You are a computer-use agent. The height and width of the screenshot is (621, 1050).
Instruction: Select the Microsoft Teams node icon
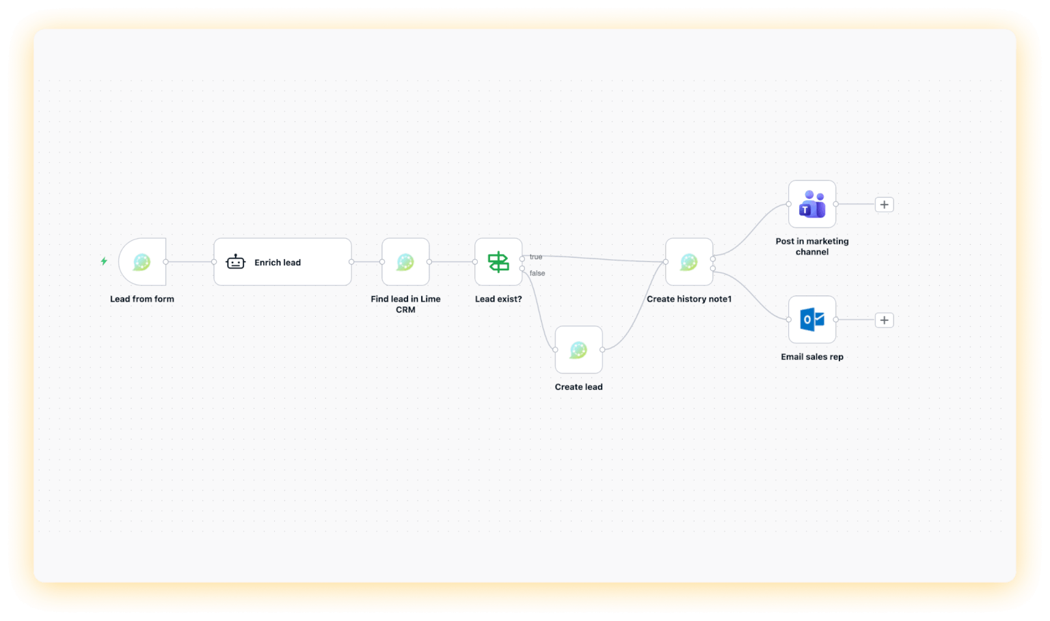(812, 204)
